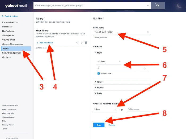
Task: Open Security and privacy settings
Action: pyautogui.click(x=11, y=53)
